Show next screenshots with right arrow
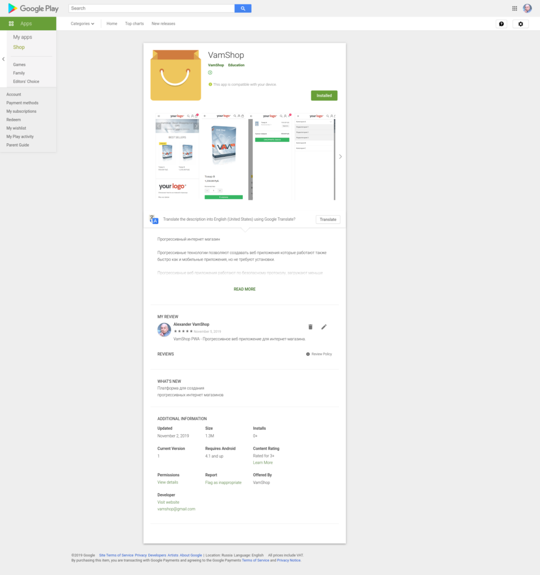The image size is (540, 575). click(341, 157)
